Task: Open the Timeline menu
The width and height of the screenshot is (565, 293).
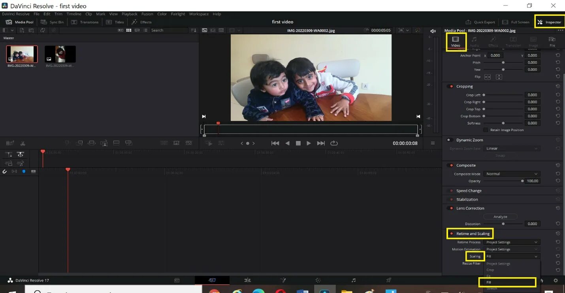Action: click(x=73, y=14)
